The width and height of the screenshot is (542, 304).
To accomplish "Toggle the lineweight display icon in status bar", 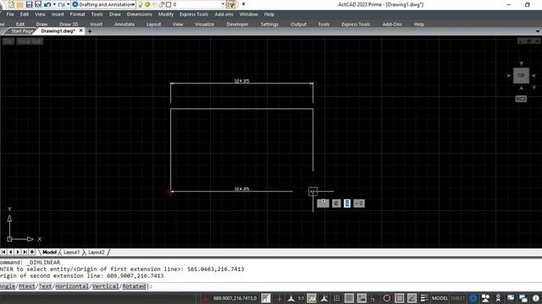I will tap(424, 298).
